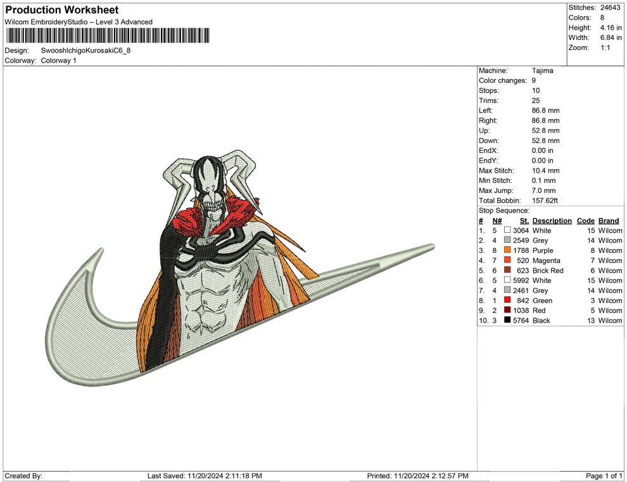Screen dimensions: 627x482
Task: Select the Brick Red 623 swatch
Action: (x=507, y=271)
